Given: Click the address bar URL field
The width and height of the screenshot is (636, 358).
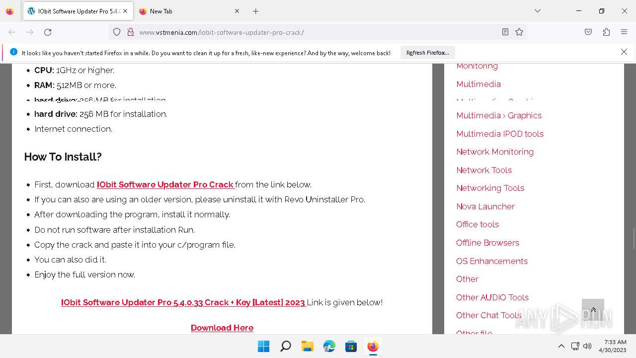Looking at the screenshot, I should point(318,32).
